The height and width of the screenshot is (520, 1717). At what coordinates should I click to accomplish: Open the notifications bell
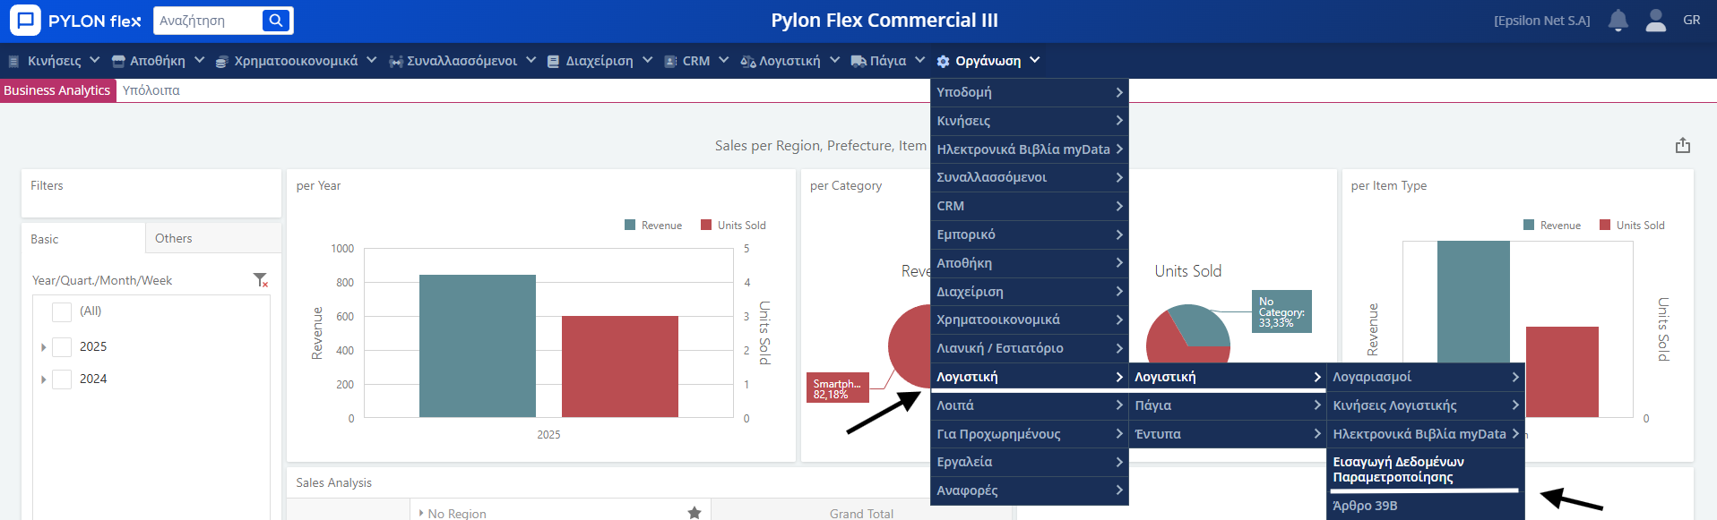1618,20
